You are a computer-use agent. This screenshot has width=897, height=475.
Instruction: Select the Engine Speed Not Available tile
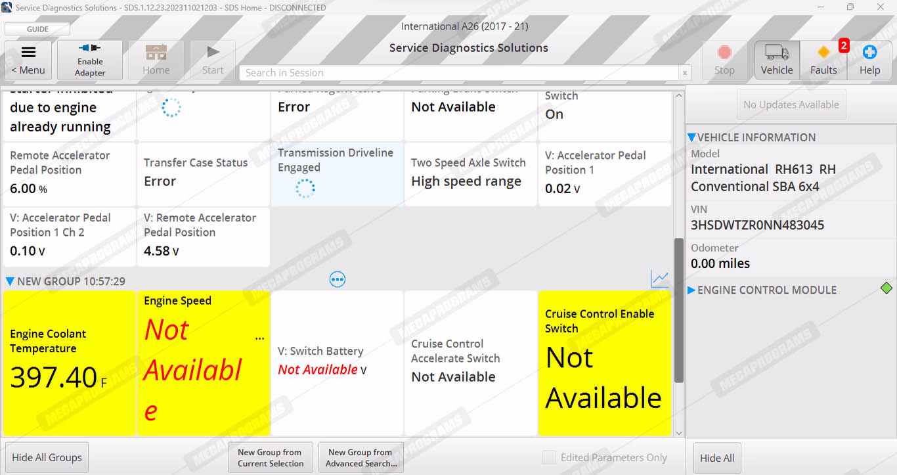(x=204, y=363)
